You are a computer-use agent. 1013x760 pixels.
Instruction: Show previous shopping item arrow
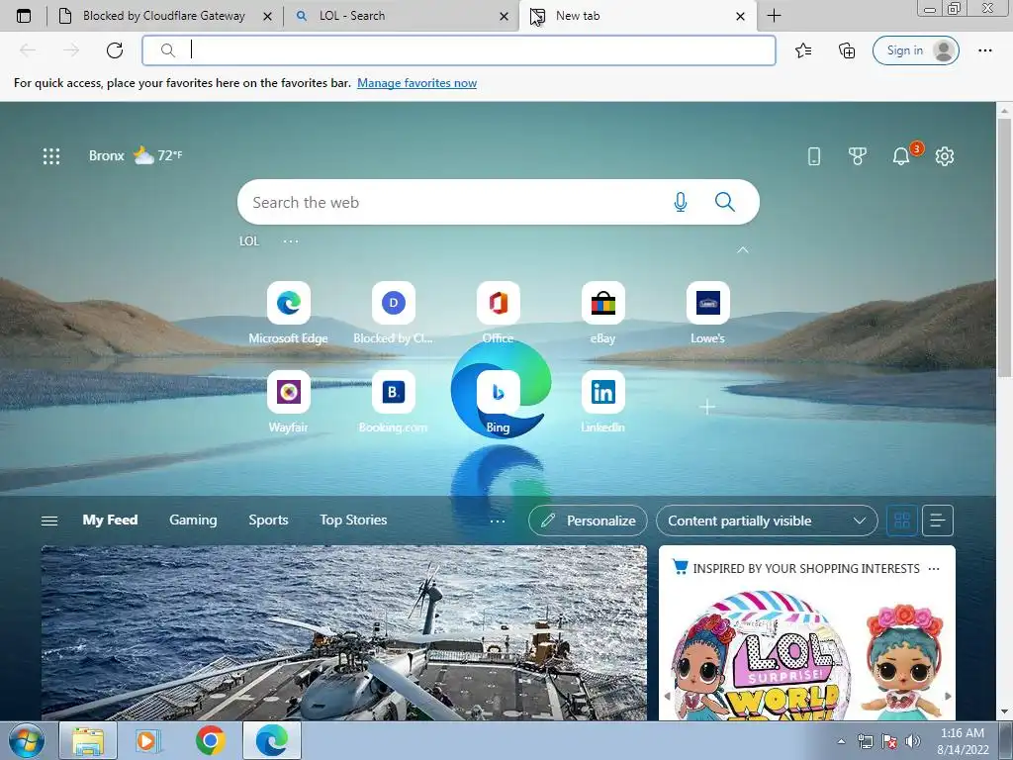point(668,696)
